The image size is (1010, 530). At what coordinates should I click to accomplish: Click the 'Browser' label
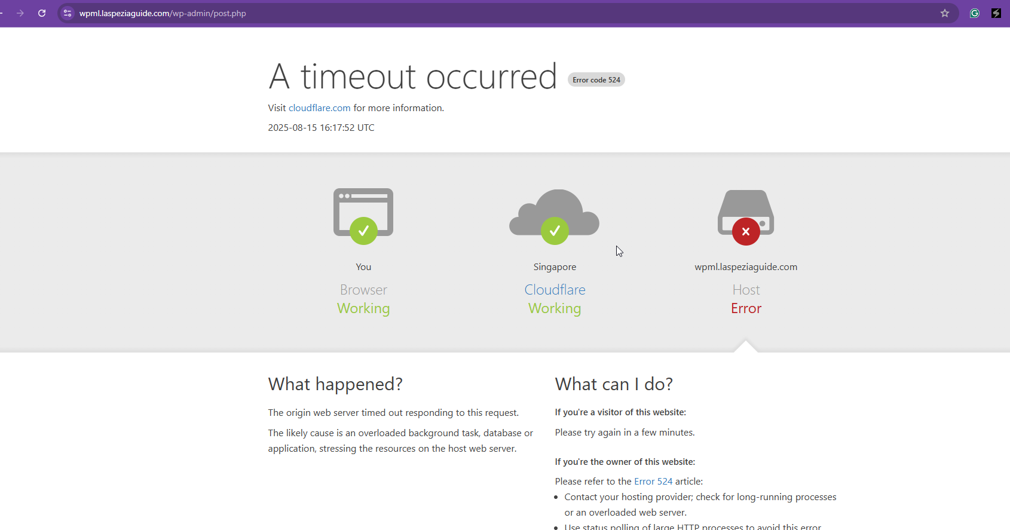(363, 290)
